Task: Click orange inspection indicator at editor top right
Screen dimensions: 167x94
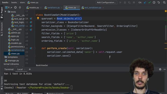Action: pos(166,11)
